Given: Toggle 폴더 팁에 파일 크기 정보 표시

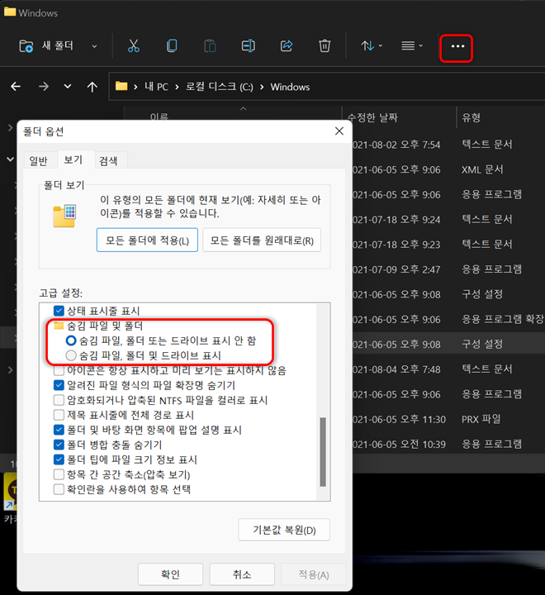Looking at the screenshot, I should [59, 459].
